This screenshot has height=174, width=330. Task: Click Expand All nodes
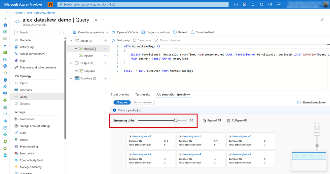click(x=212, y=120)
